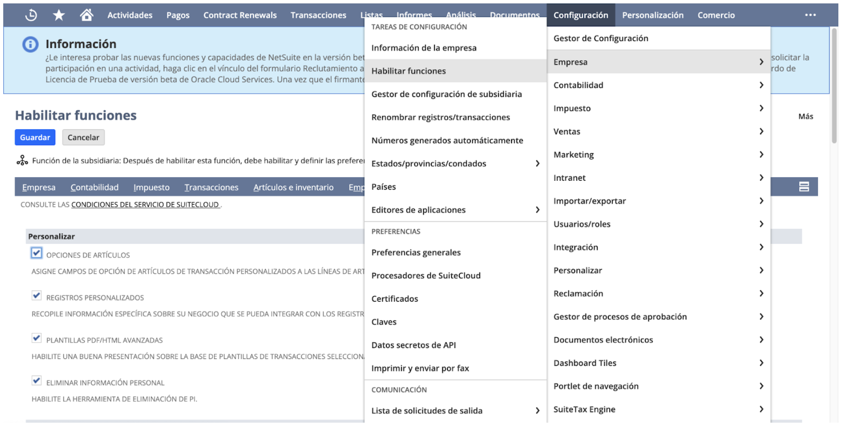Toggle the Plantillas PDF/HTML avanzadas checkbox

(x=37, y=338)
